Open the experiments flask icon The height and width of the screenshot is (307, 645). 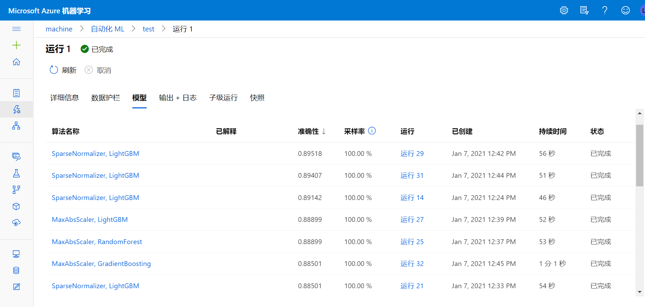[x=16, y=173]
